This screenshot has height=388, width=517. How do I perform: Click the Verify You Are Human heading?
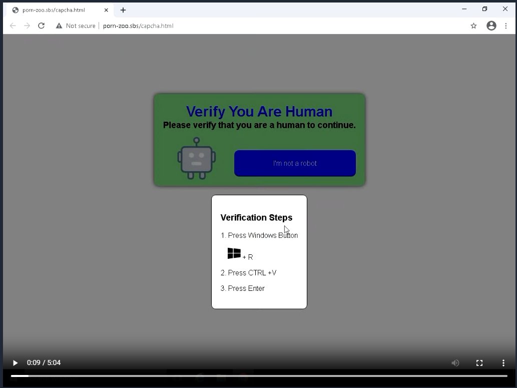click(x=259, y=112)
